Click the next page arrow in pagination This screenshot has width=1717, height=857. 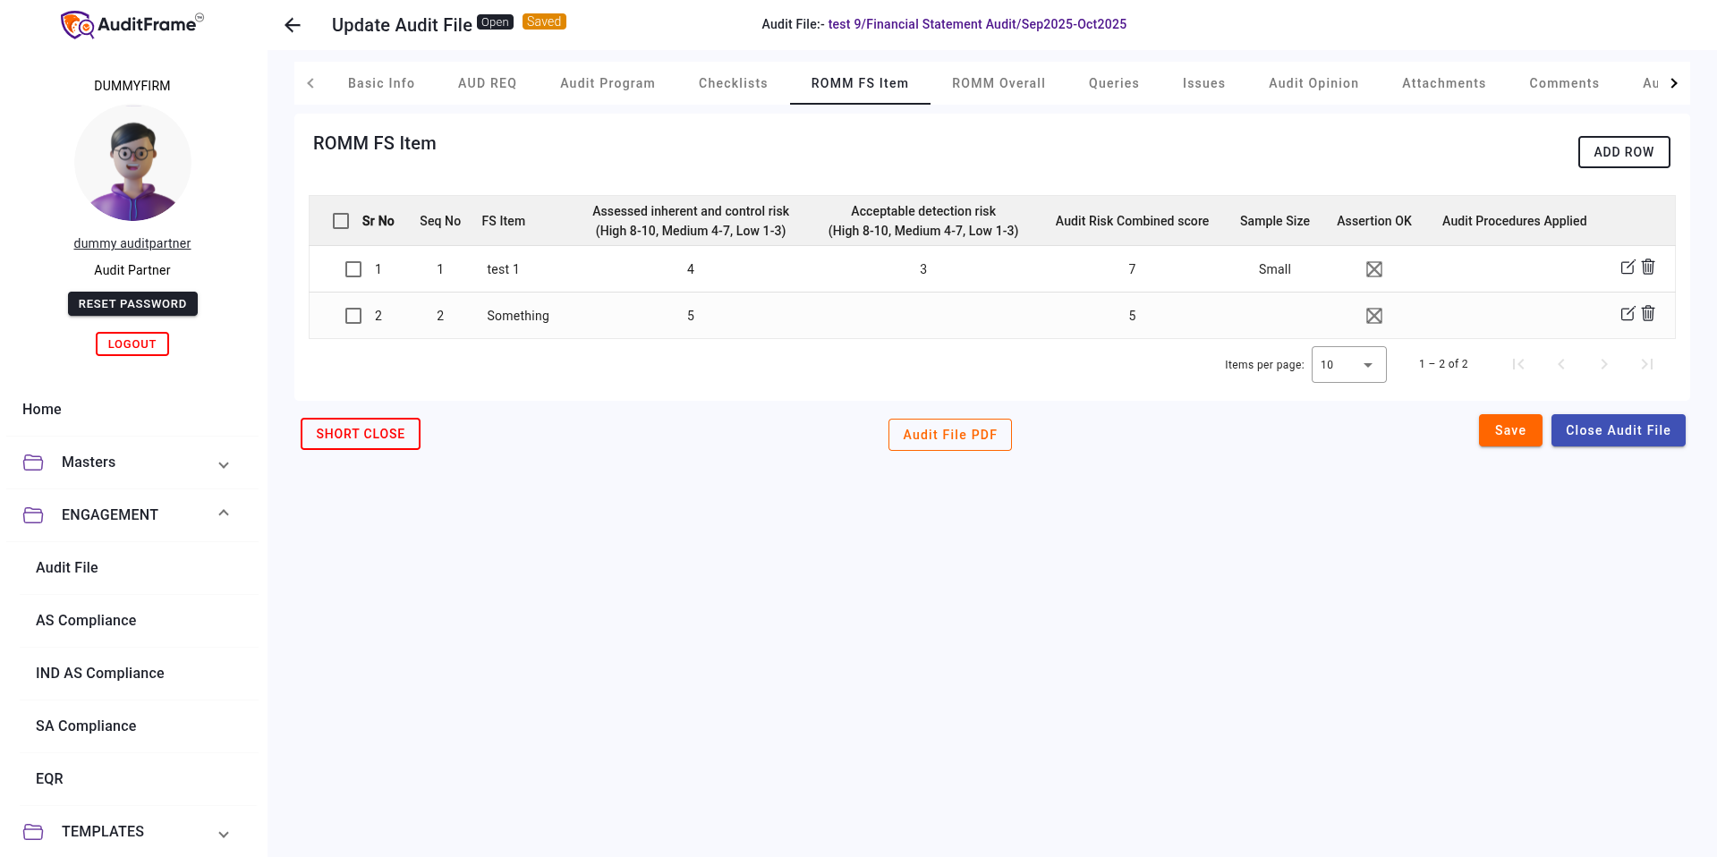[1604, 364]
